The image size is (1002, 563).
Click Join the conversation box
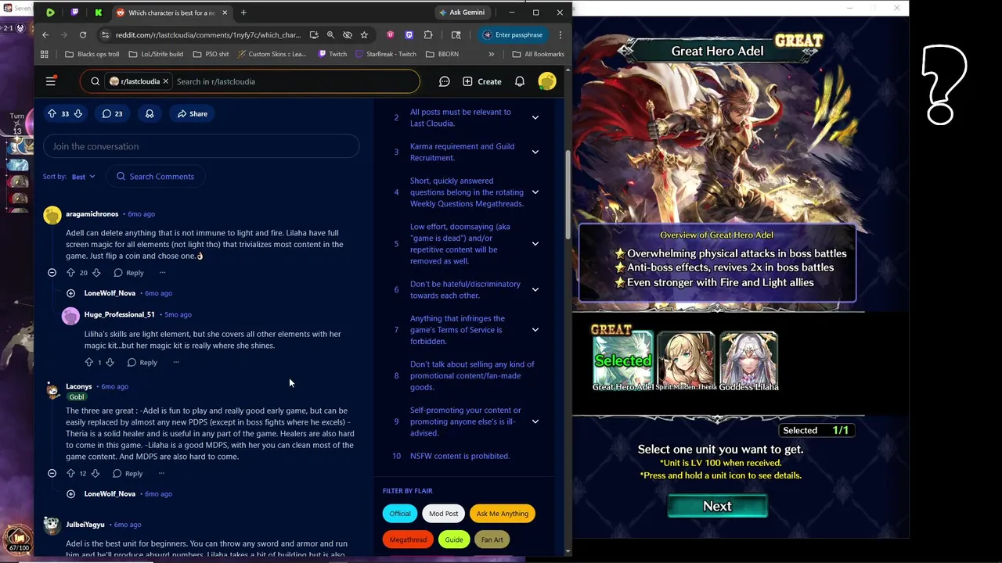[x=201, y=146]
